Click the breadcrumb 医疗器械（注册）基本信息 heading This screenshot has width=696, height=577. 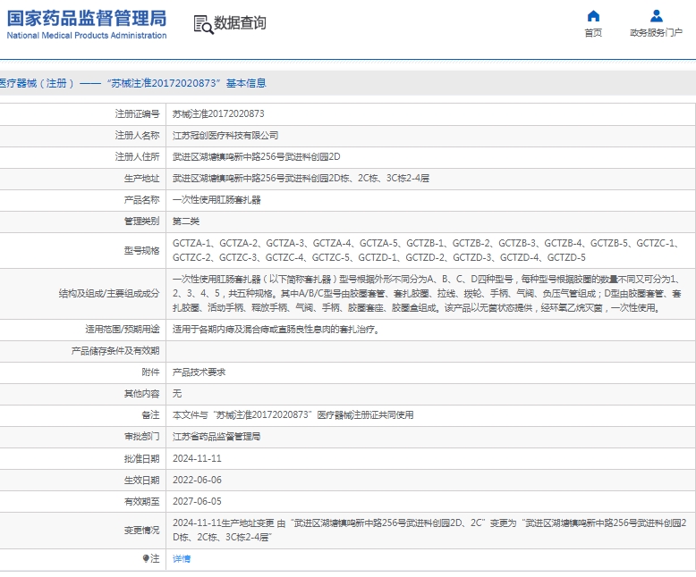[132, 83]
